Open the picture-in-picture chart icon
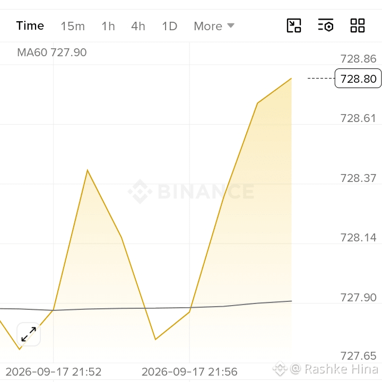The image size is (382, 382). pyautogui.click(x=294, y=25)
